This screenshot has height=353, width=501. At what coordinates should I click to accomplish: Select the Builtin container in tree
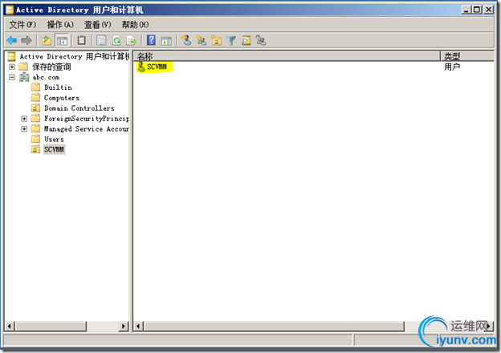click(x=58, y=87)
